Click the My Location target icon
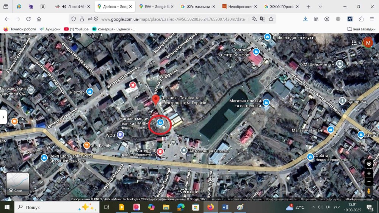This screenshot has height=213, width=379. (x=369, y=164)
